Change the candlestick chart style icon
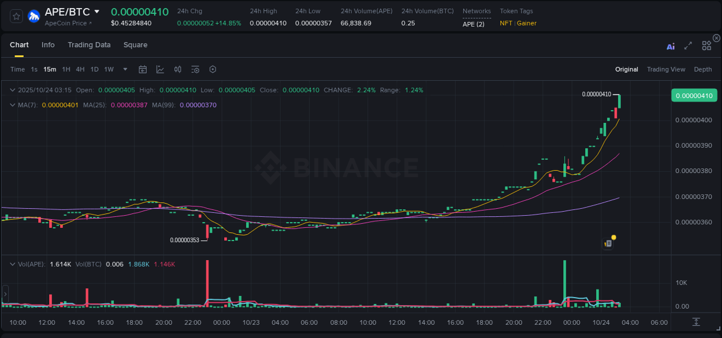The width and height of the screenshot is (722, 338). (178, 69)
